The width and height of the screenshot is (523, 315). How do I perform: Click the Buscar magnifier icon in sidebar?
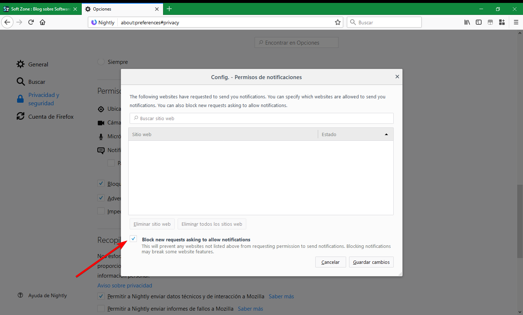tap(21, 82)
